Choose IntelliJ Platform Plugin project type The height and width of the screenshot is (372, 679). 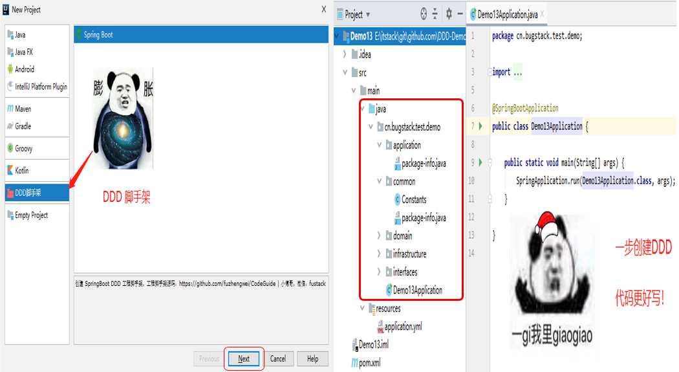pyautogui.click(x=37, y=87)
